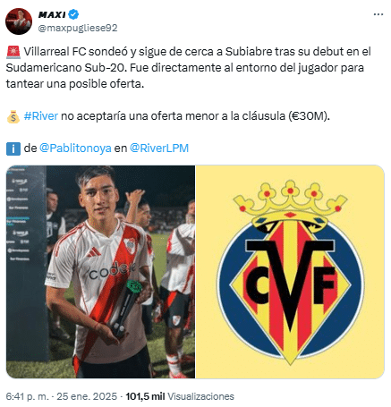The height and width of the screenshot is (407, 391).
Task: Click the money bag emoji
Action: click(13, 116)
